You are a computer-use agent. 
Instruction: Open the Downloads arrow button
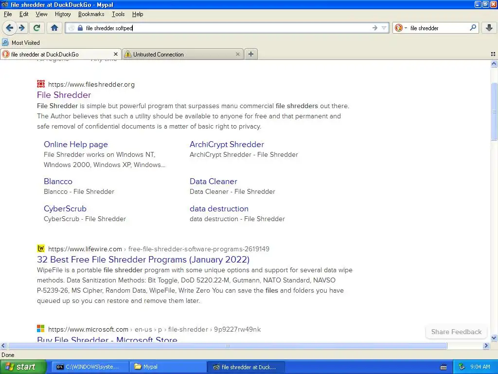(489, 28)
